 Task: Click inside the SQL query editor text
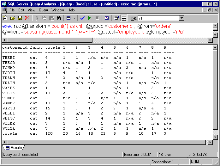pyautogui.click(x=95, y=28)
